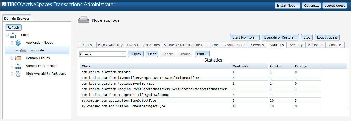This screenshot has width=351, height=121.
Task: Open the Security tab
Action: (x=296, y=45)
